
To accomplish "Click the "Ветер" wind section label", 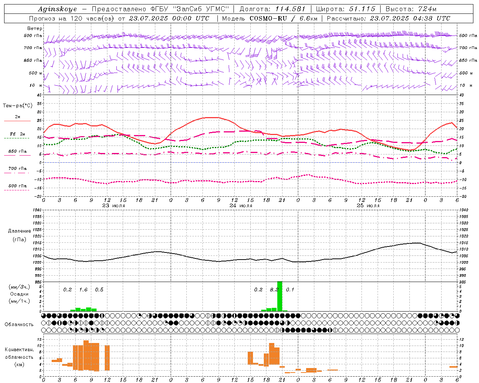I will (35, 28).
